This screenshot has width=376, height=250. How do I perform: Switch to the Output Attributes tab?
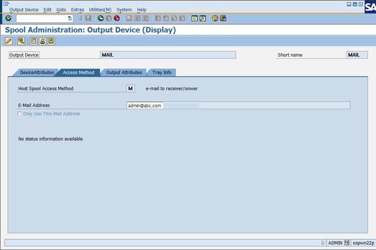click(124, 73)
